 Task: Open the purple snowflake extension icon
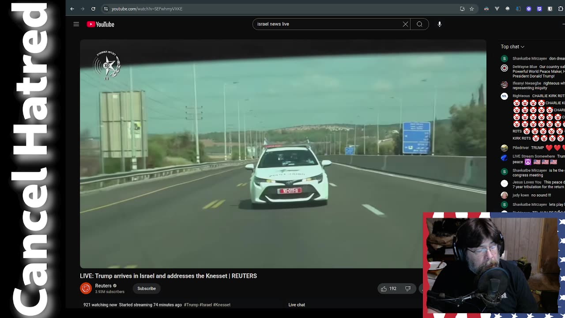[x=529, y=9]
